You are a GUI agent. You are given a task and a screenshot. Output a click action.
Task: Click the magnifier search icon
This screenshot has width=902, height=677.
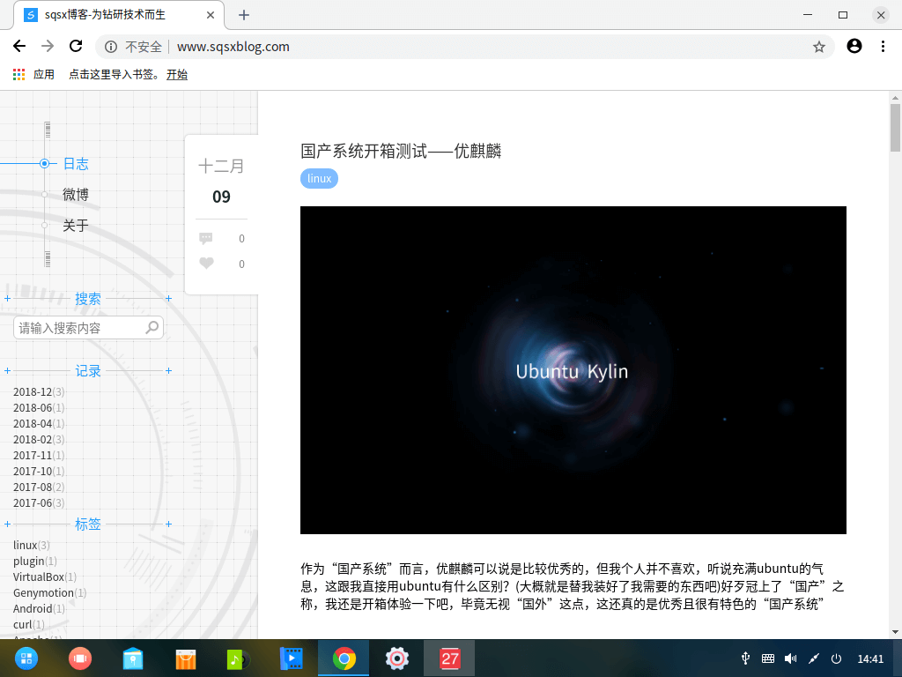pyautogui.click(x=152, y=327)
